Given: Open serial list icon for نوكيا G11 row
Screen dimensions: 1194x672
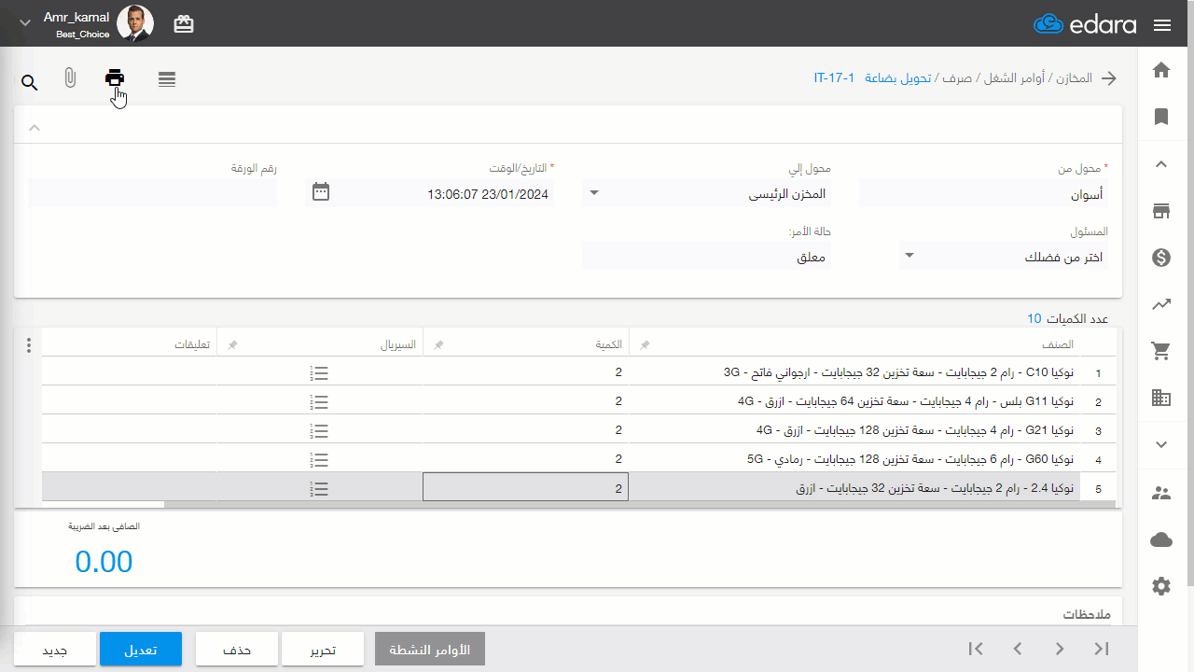Looking at the screenshot, I should [x=319, y=402].
